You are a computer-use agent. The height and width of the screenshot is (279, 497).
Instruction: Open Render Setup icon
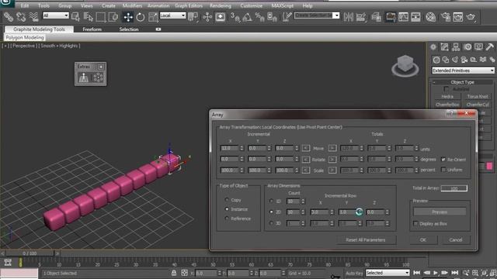[x=446, y=17]
